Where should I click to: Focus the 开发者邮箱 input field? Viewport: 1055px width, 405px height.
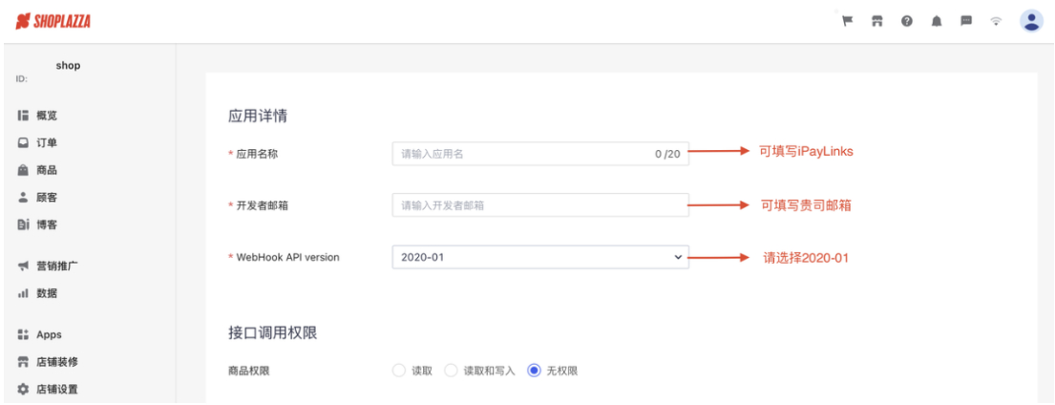(x=540, y=205)
